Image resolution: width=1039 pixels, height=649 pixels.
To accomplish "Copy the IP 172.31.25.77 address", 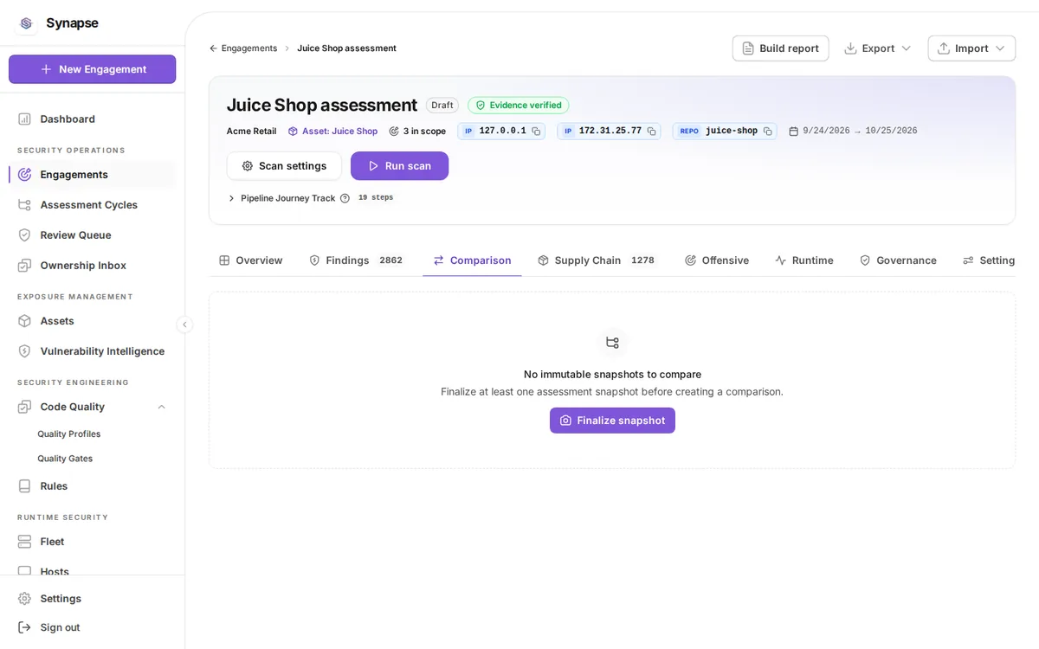I will click(652, 132).
